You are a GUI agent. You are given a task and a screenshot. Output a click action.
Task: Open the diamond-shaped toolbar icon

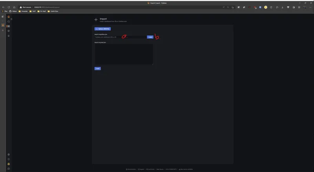[x=288, y=7]
